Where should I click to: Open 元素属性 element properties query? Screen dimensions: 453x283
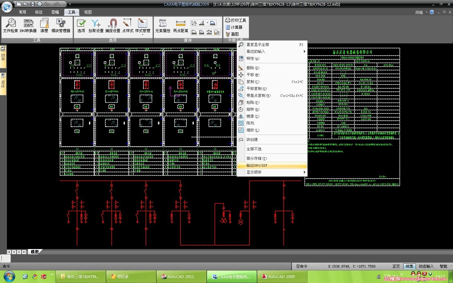point(163,25)
